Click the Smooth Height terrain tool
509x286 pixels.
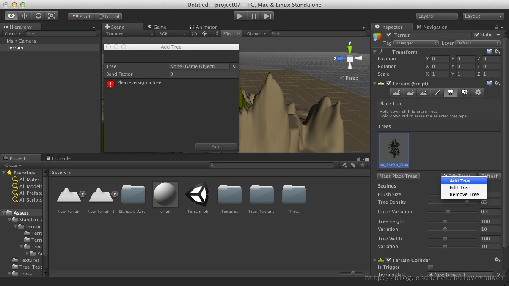click(x=424, y=92)
